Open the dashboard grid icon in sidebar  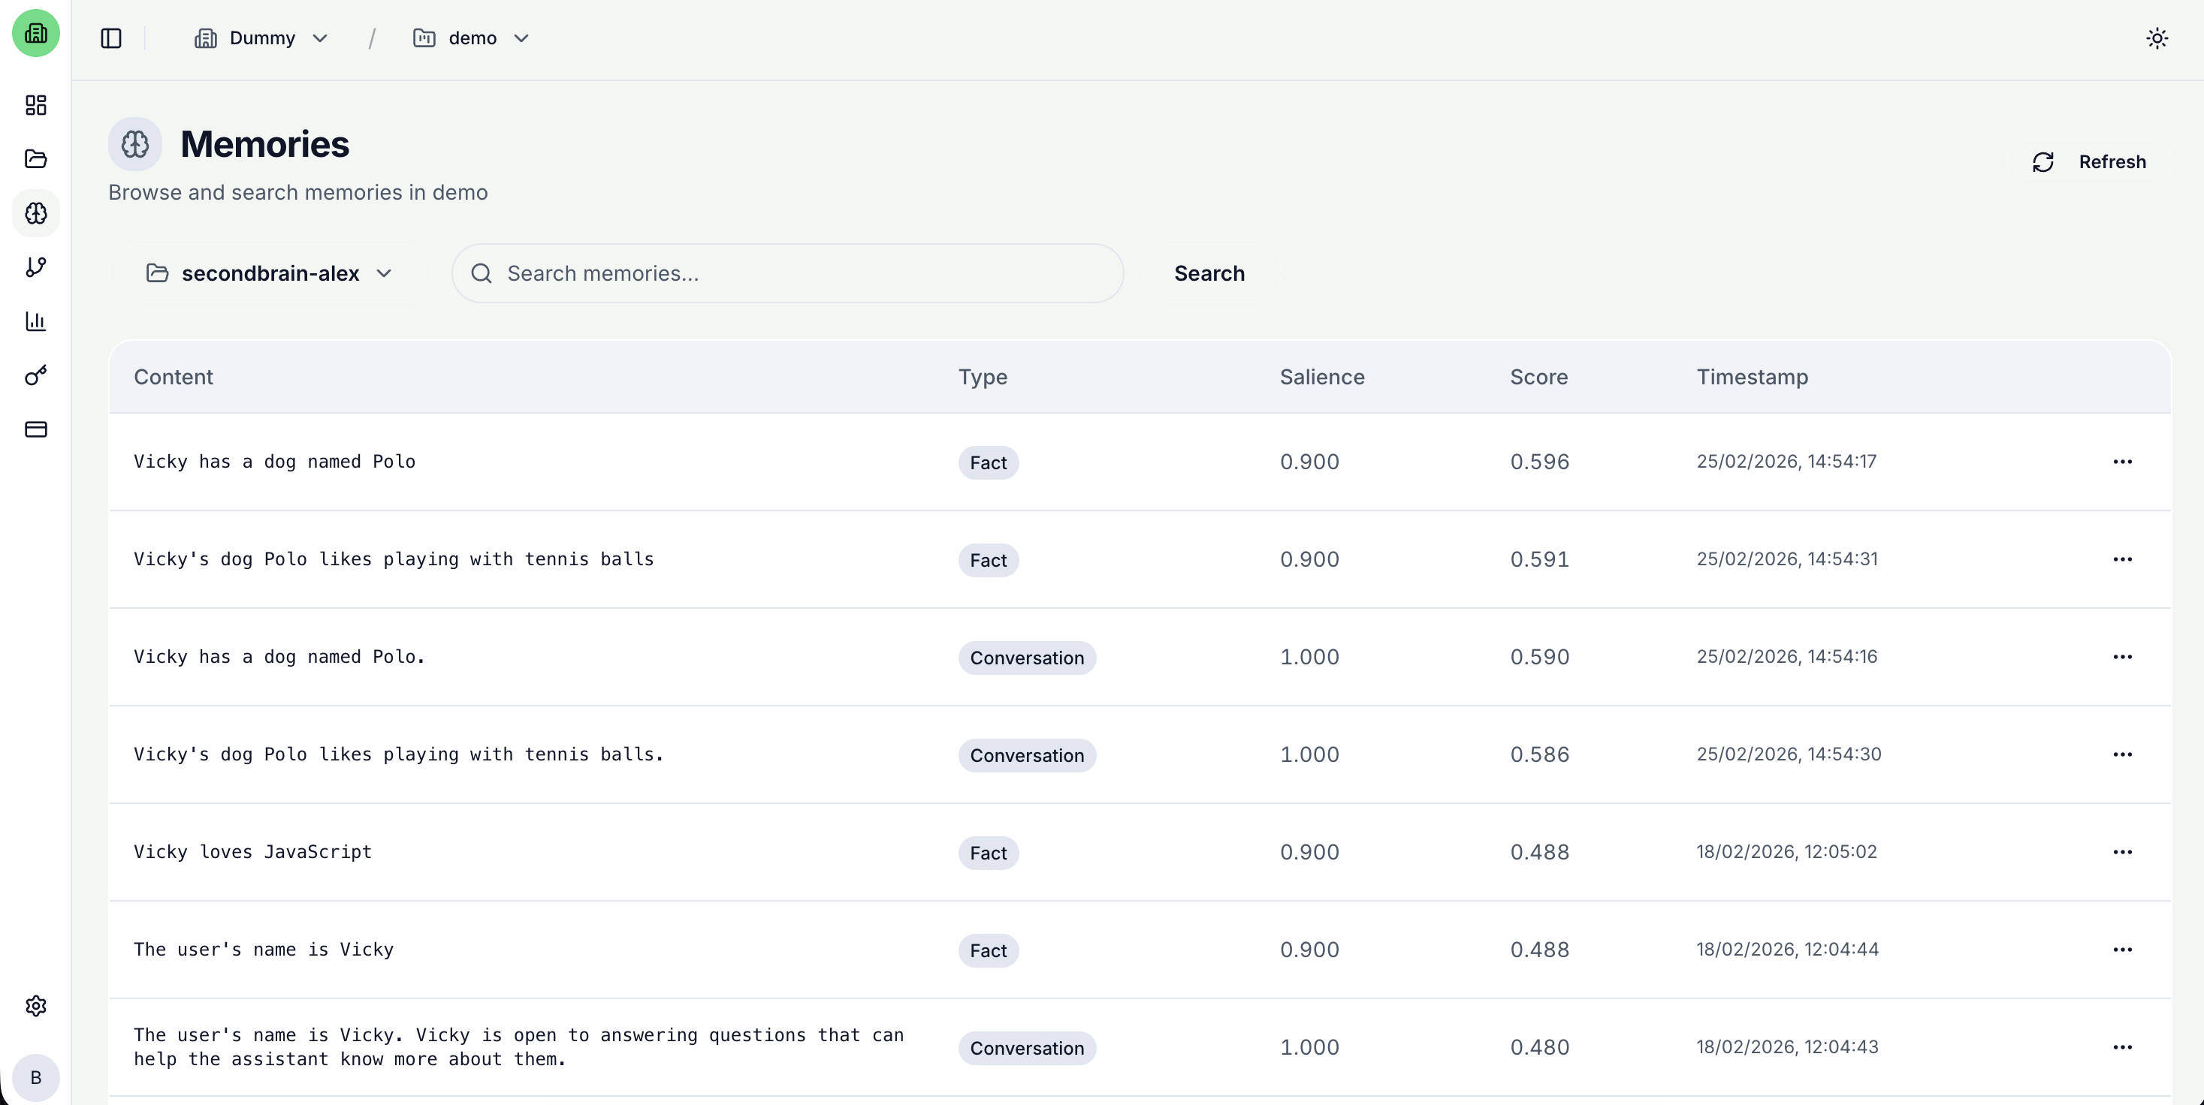coord(36,105)
